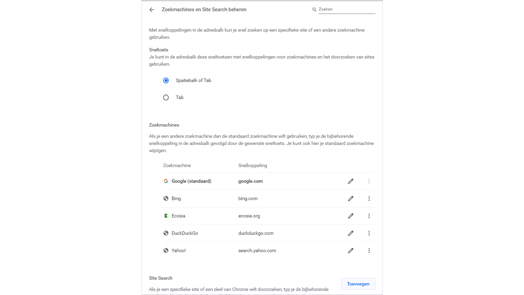Open more actions menu for Yahoo!
This screenshot has width=524, height=295.
(369, 251)
